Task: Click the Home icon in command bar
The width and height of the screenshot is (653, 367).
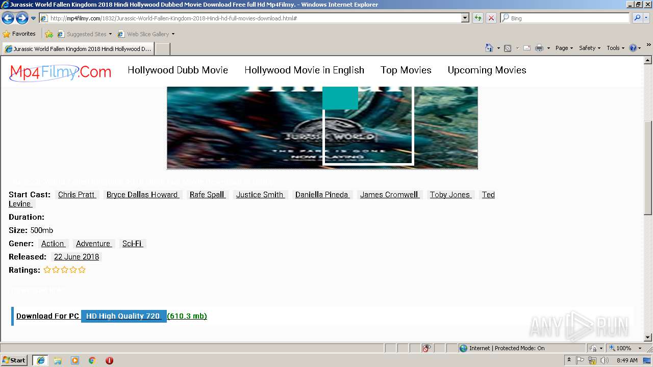Action: coord(489,48)
